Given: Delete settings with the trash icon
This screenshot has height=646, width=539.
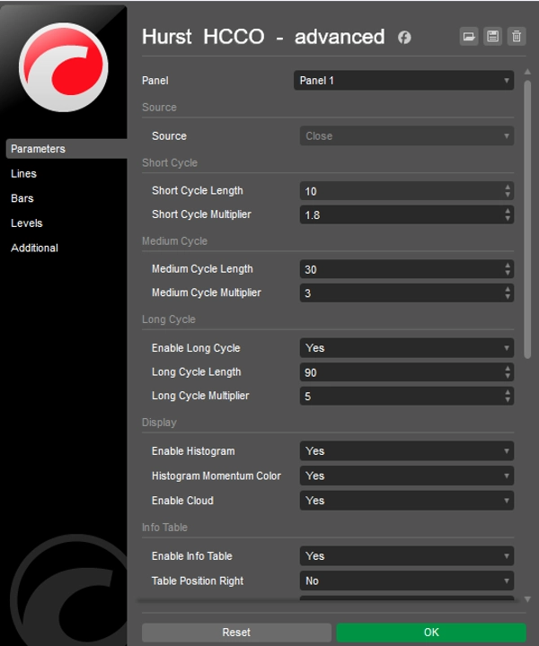Looking at the screenshot, I should [517, 36].
